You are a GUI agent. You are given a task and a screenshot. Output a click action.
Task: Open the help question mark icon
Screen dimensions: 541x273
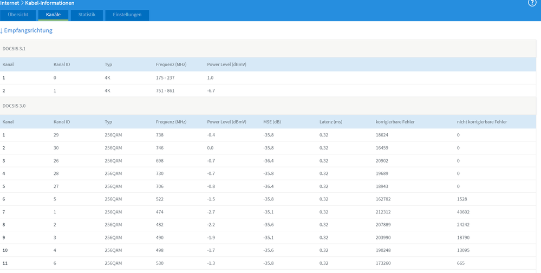click(x=532, y=3)
